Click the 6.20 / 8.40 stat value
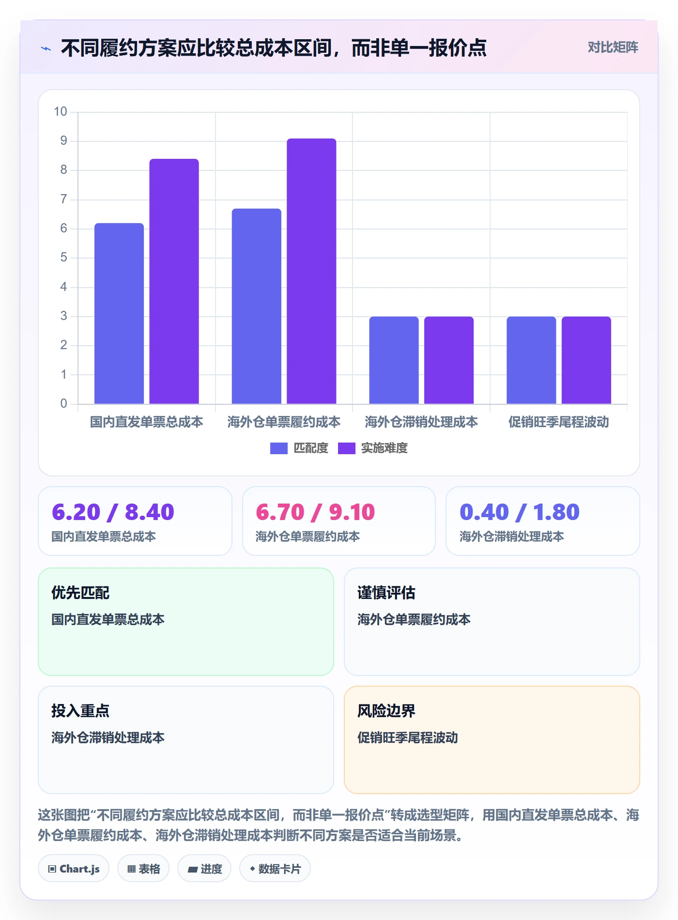The height and width of the screenshot is (920, 678). [113, 512]
